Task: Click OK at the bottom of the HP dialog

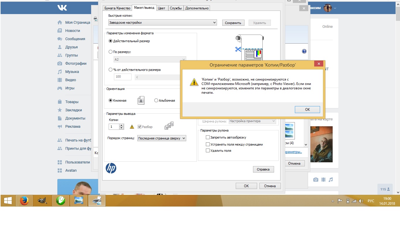Action: pyautogui.click(x=246, y=186)
